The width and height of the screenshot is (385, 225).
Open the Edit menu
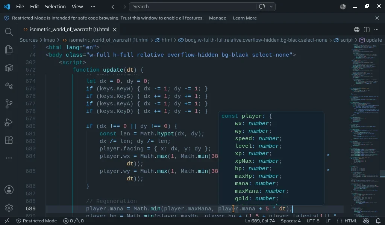coord(34,7)
